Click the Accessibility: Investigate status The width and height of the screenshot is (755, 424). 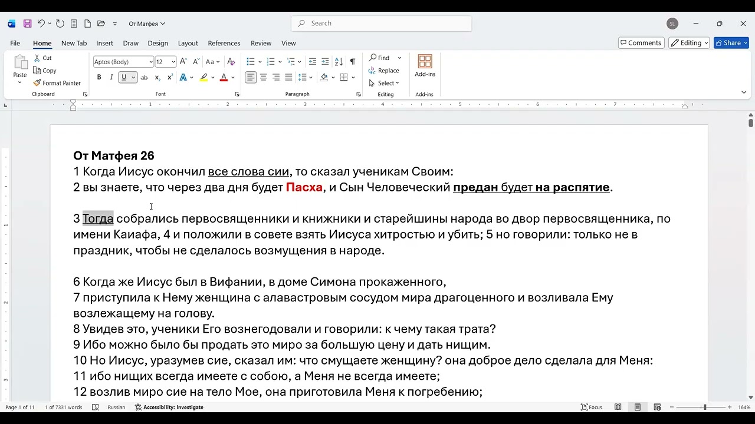[169, 407]
